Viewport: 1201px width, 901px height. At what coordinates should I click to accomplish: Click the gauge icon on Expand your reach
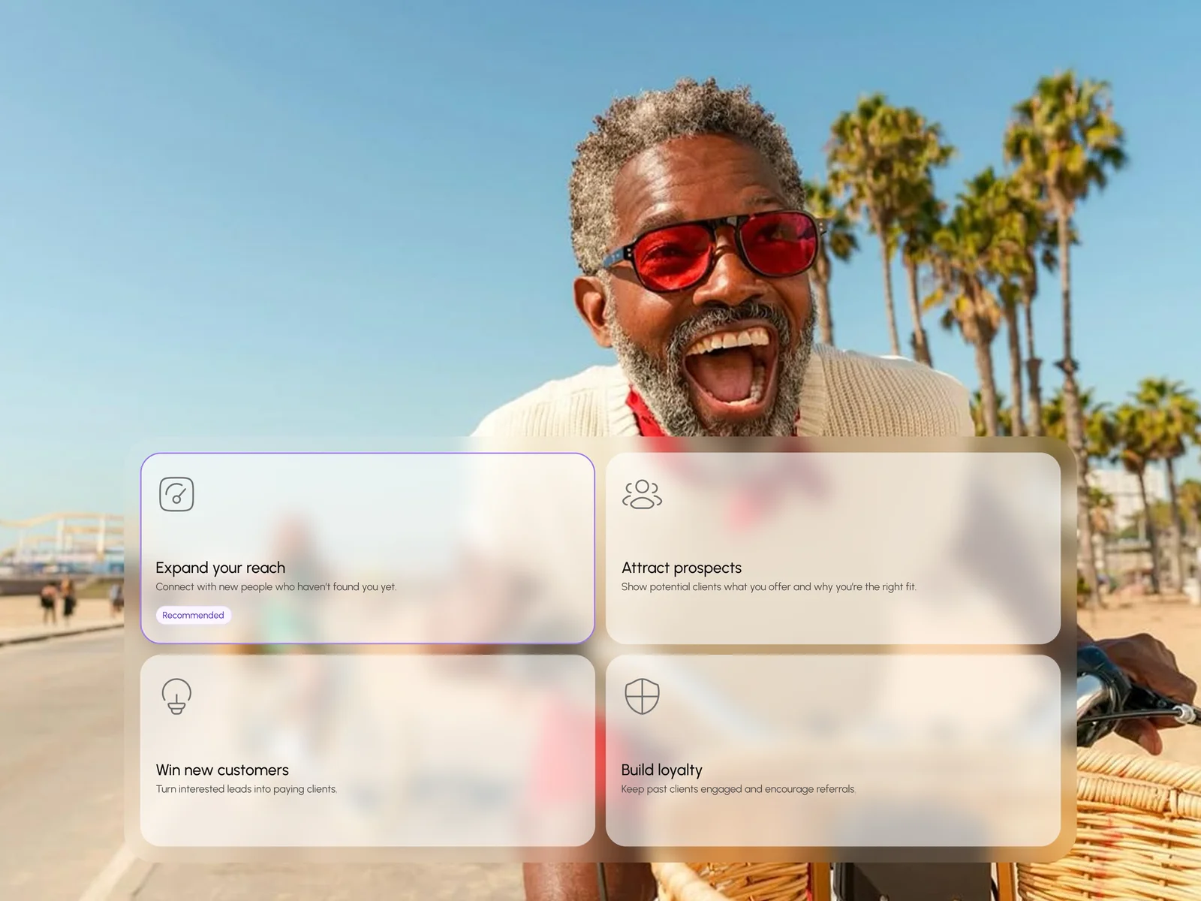click(176, 494)
